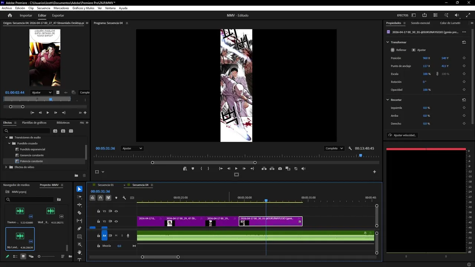Toggle voice-over record on track A4
This screenshot has width=475, height=267.
[x=128, y=235]
